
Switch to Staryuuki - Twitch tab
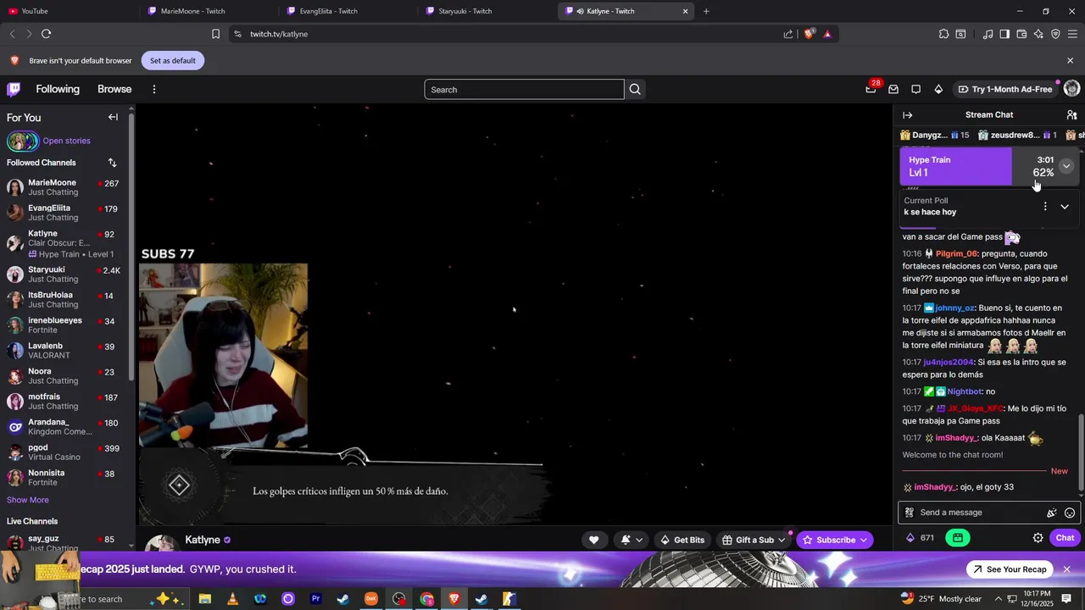pyautogui.click(x=486, y=11)
